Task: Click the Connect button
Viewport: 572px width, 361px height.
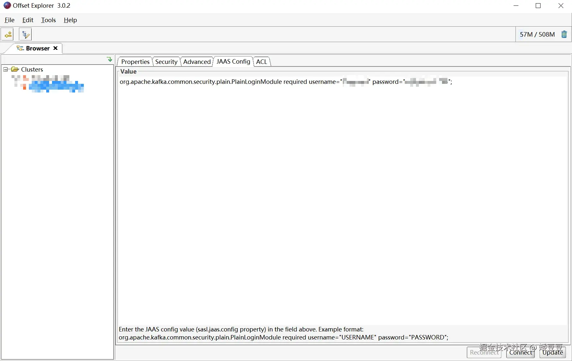Action: point(521,352)
